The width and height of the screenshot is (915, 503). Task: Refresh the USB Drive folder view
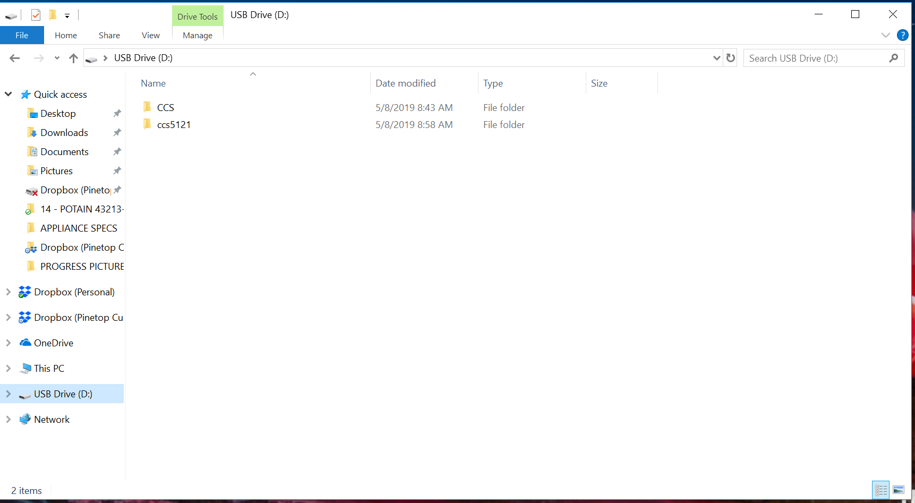(731, 58)
